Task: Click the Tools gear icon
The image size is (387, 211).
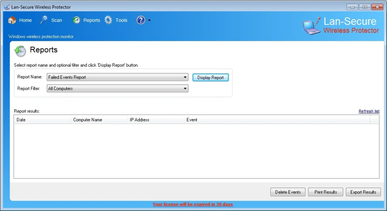Action: point(108,20)
